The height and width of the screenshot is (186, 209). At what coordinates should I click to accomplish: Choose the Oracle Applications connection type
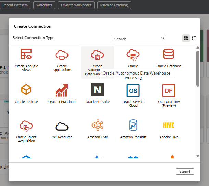tap(62, 55)
